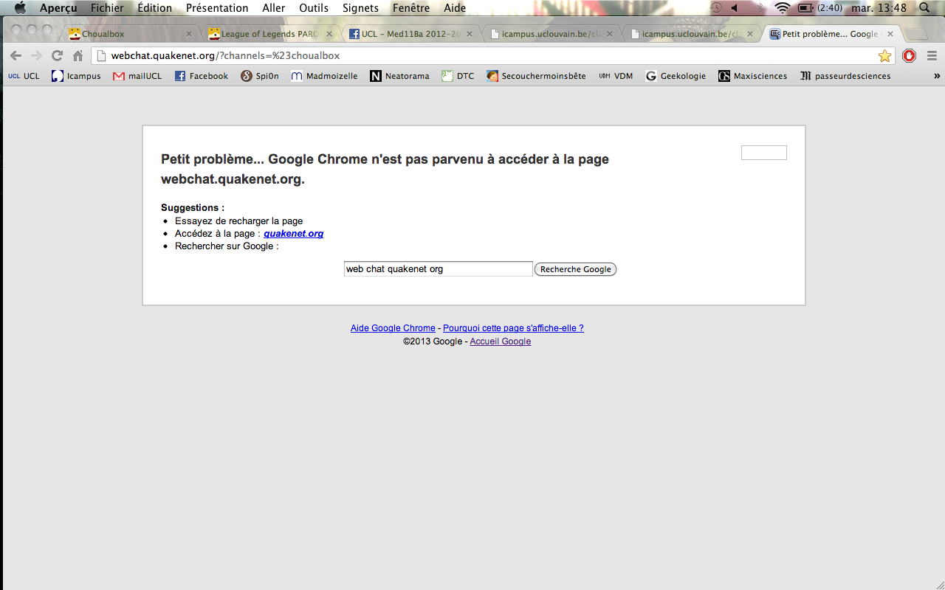
Task: Open the Secouchermoinsbête bookmark
Action: coord(536,76)
